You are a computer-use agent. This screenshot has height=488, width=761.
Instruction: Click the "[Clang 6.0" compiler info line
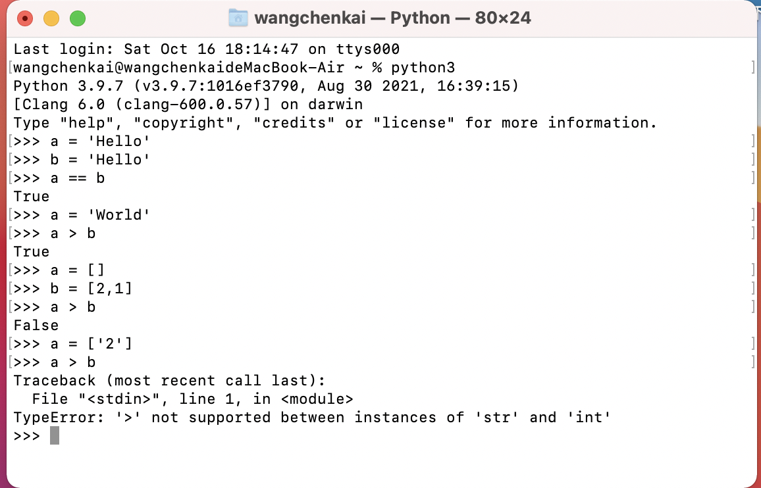188,105
